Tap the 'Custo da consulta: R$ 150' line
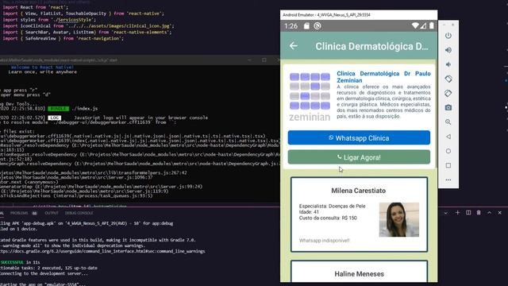The image size is (508, 286). click(x=328, y=218)
